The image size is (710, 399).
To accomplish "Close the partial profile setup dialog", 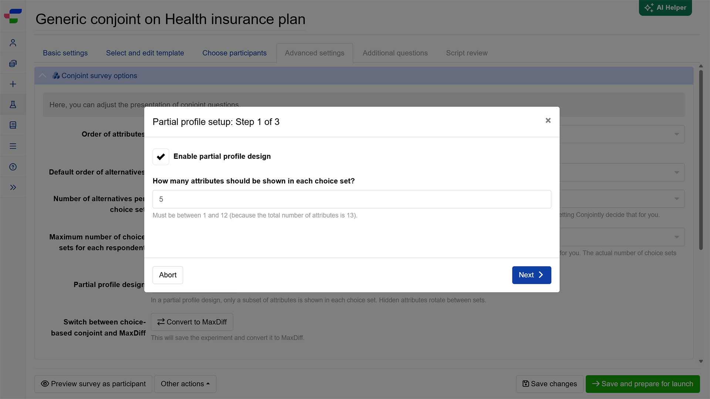I will (x=548, y=120).
